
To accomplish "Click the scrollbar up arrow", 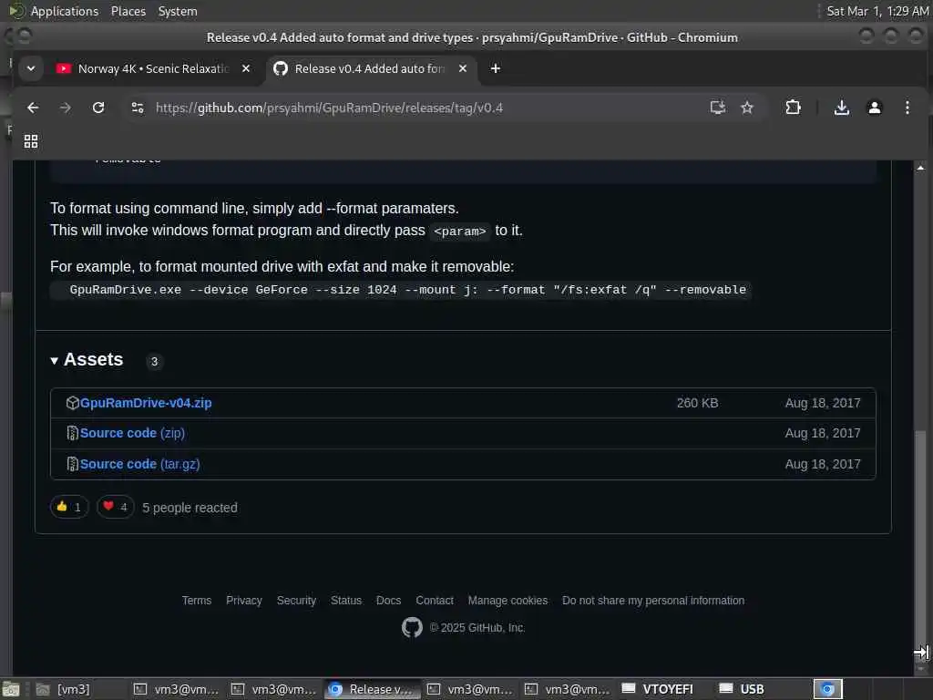I will tap(920, 169).
